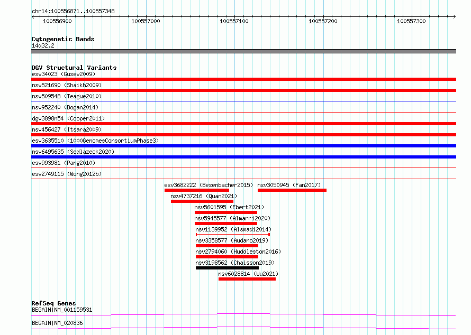Click ruler position 100556900
471x335 pixels.
(57, 21)
